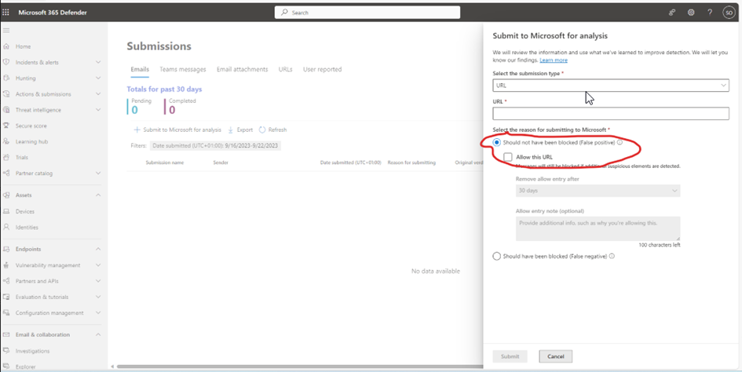This screenshot has width=742, height=372.
Task: Click the Learning hub icon
Action: [x=6, y=141]
